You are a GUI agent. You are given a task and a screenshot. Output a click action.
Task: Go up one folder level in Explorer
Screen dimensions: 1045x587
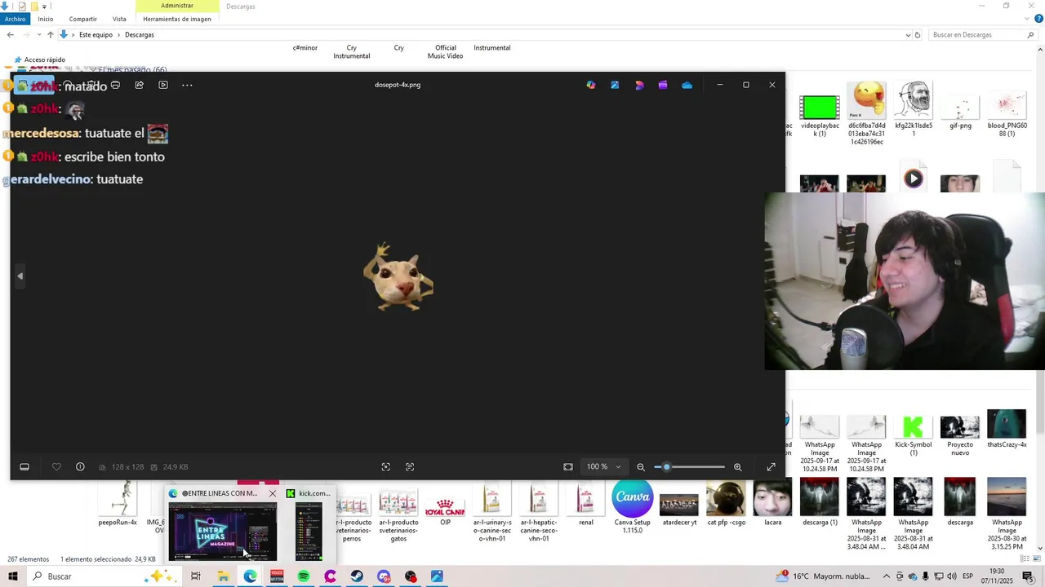(50, 35)
